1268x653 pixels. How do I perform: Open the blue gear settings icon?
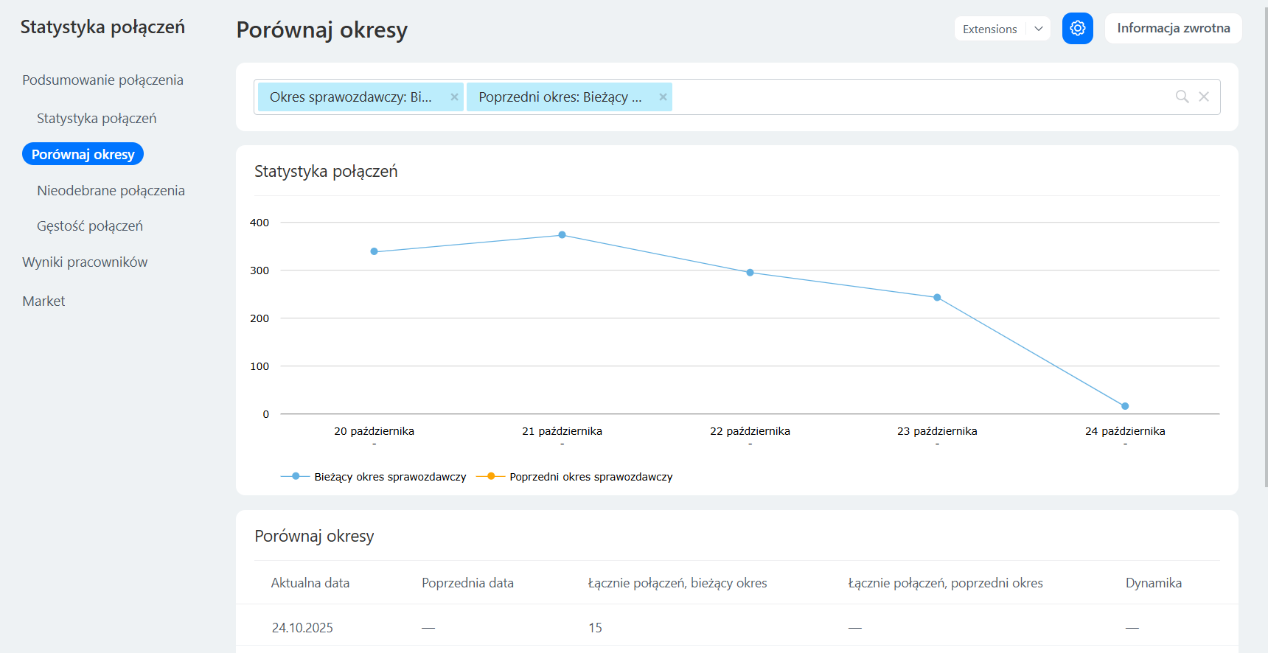click(x=1077, y=29)
